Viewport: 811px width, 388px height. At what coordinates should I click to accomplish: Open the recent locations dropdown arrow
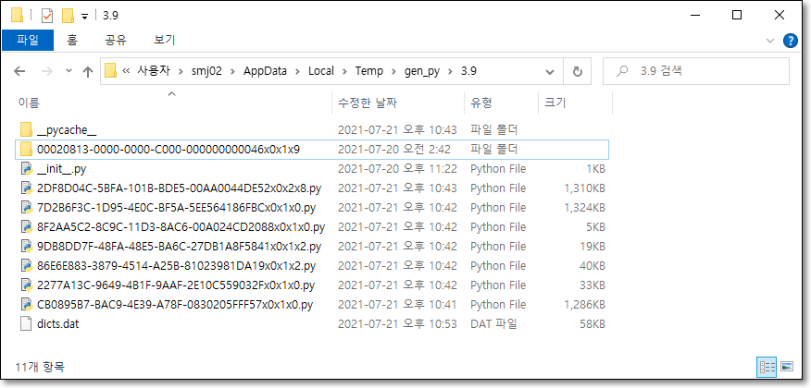(x=69, y=71)
